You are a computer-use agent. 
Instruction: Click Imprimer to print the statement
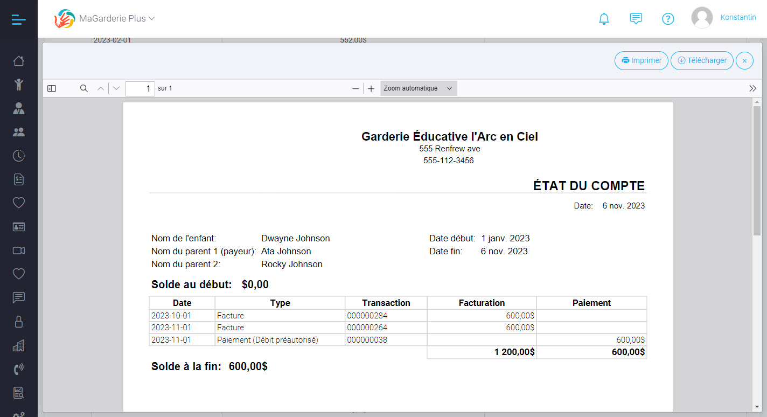(641, 60)
